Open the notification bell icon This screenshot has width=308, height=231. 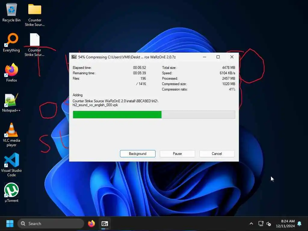click(300, 223)
